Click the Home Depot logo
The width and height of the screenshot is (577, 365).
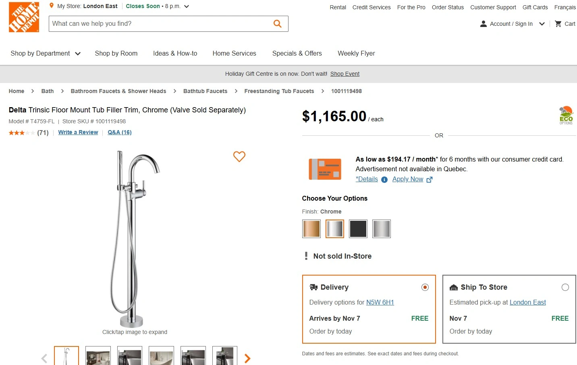pyautogui.click(x=24, y=17)
